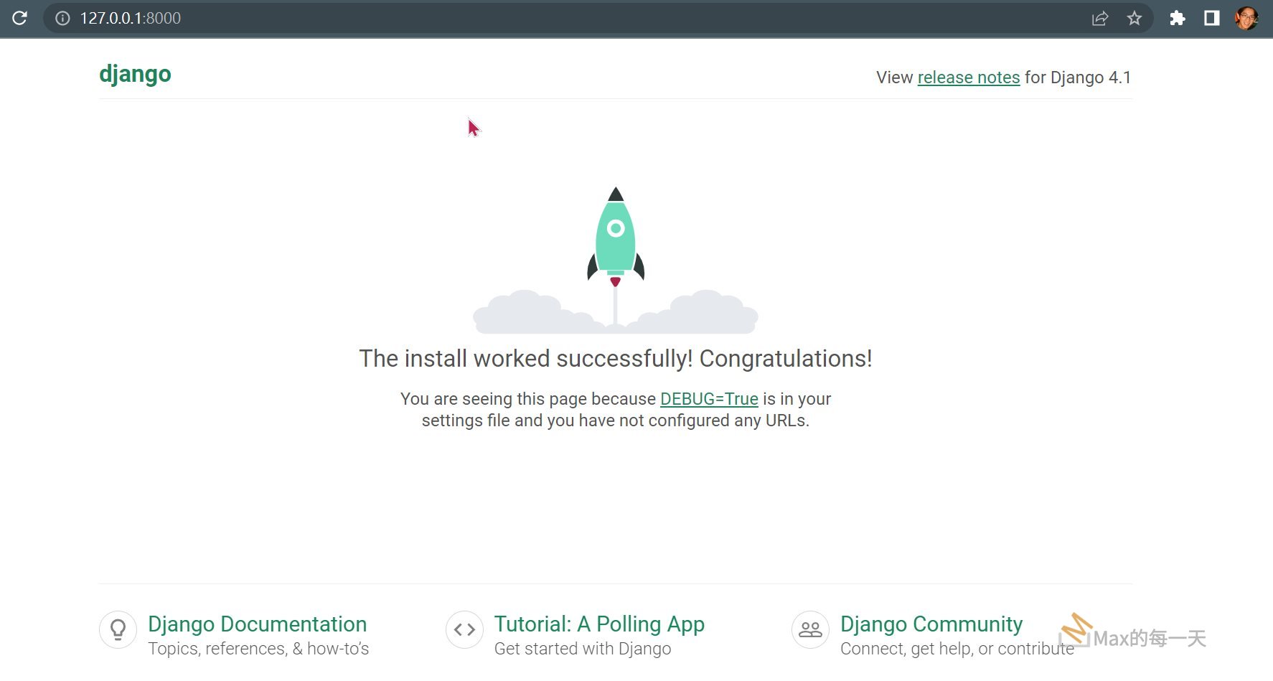The width and height of the screenshot is (1273, 681).
Task: Open the Extensions puzzle piece menu
Action: coord(1177,18)
